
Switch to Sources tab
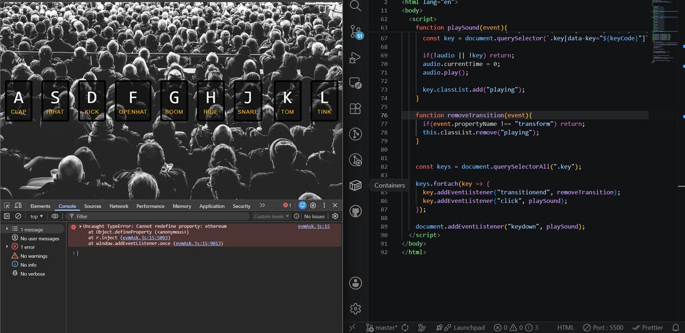point(92,206)
